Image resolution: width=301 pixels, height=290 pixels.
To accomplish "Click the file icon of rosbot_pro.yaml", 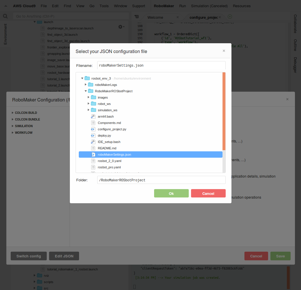I will coord(93,167).
